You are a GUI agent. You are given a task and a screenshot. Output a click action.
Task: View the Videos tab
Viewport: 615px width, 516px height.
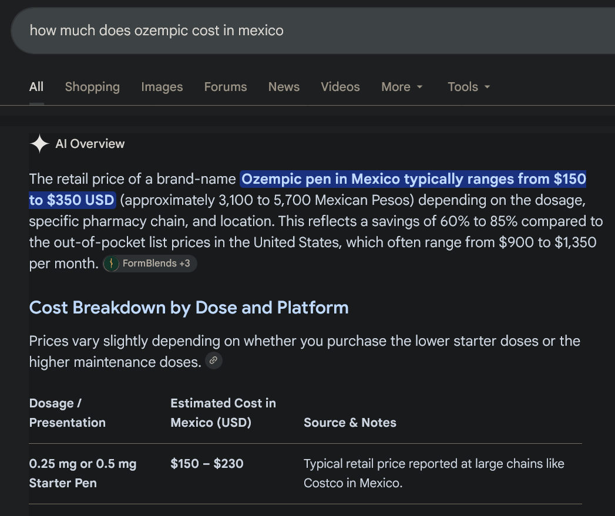click(x=340, y=87)
